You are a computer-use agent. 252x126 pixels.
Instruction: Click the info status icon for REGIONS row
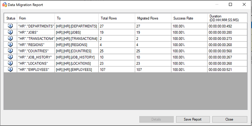pos(10,44)
